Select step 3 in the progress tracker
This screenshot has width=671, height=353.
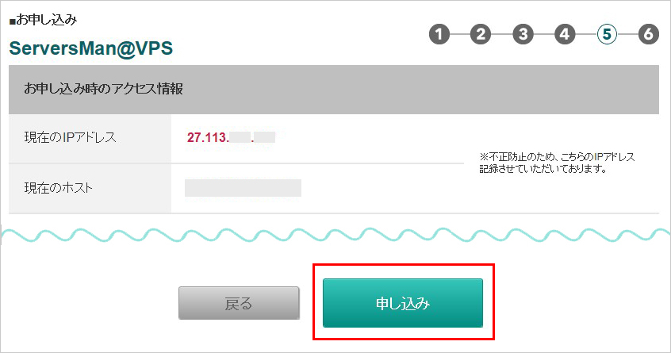[x=522, y=34]
